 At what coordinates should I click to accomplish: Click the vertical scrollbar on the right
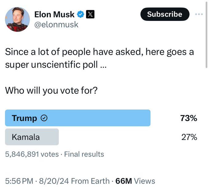click(207, 34)
